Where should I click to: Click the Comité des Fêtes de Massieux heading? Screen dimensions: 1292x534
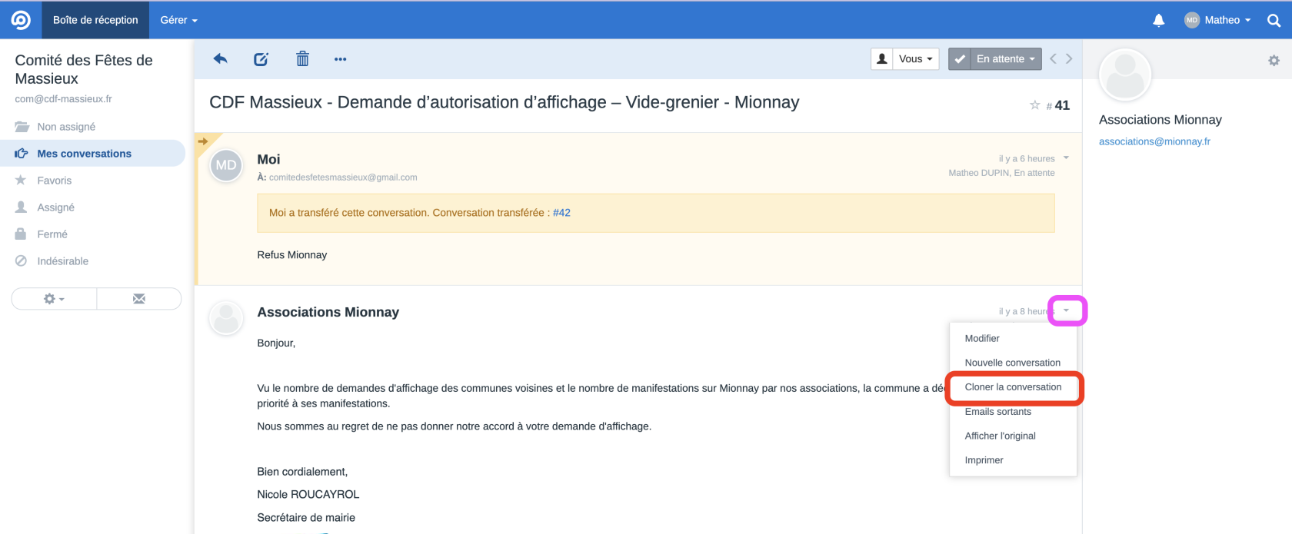tap(84, 69)
